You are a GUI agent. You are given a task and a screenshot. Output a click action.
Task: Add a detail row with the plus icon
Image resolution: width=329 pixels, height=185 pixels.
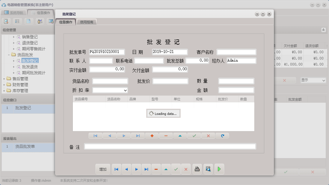(152, 136)
